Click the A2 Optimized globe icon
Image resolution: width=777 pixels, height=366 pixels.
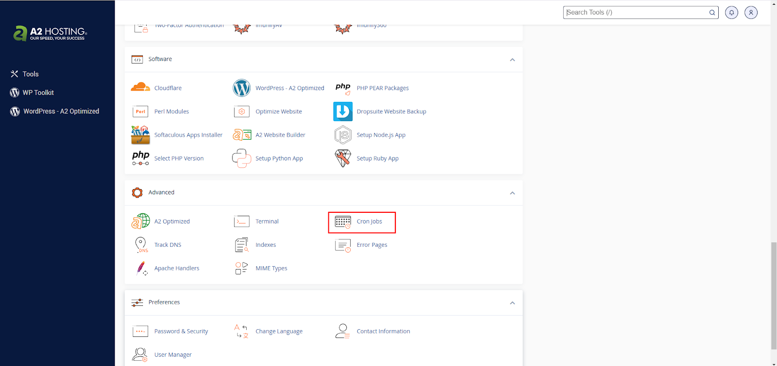click(140, 221)
